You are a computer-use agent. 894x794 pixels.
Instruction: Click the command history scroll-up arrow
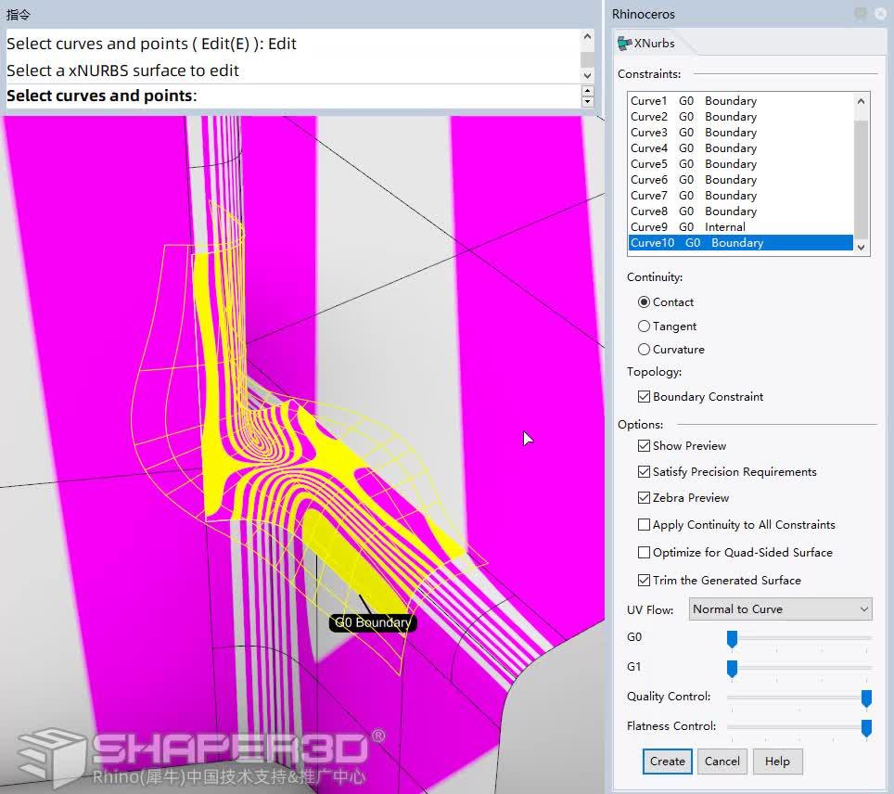click(585, 35)
